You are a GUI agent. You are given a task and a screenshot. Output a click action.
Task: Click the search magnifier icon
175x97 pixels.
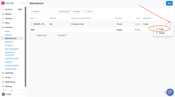coord(32,11)
